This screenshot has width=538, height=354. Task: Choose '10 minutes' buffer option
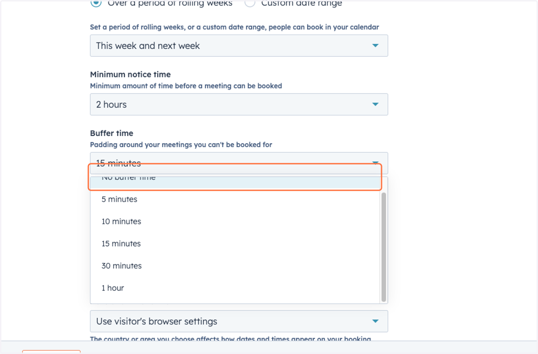[235, 222]
